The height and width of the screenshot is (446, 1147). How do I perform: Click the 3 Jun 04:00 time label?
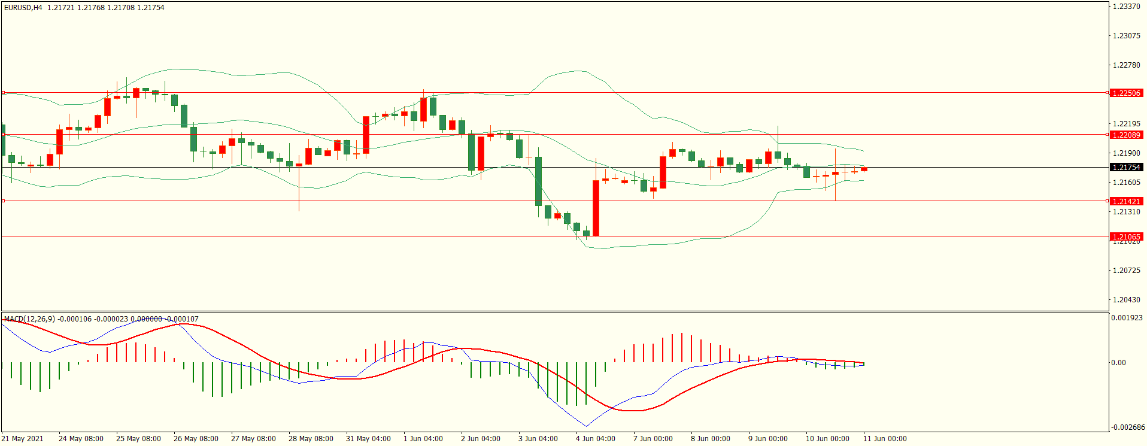(538, 439)
